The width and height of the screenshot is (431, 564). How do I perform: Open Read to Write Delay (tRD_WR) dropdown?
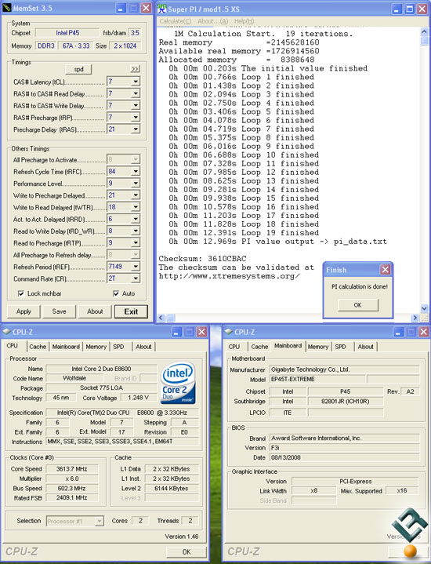[136, 231]
